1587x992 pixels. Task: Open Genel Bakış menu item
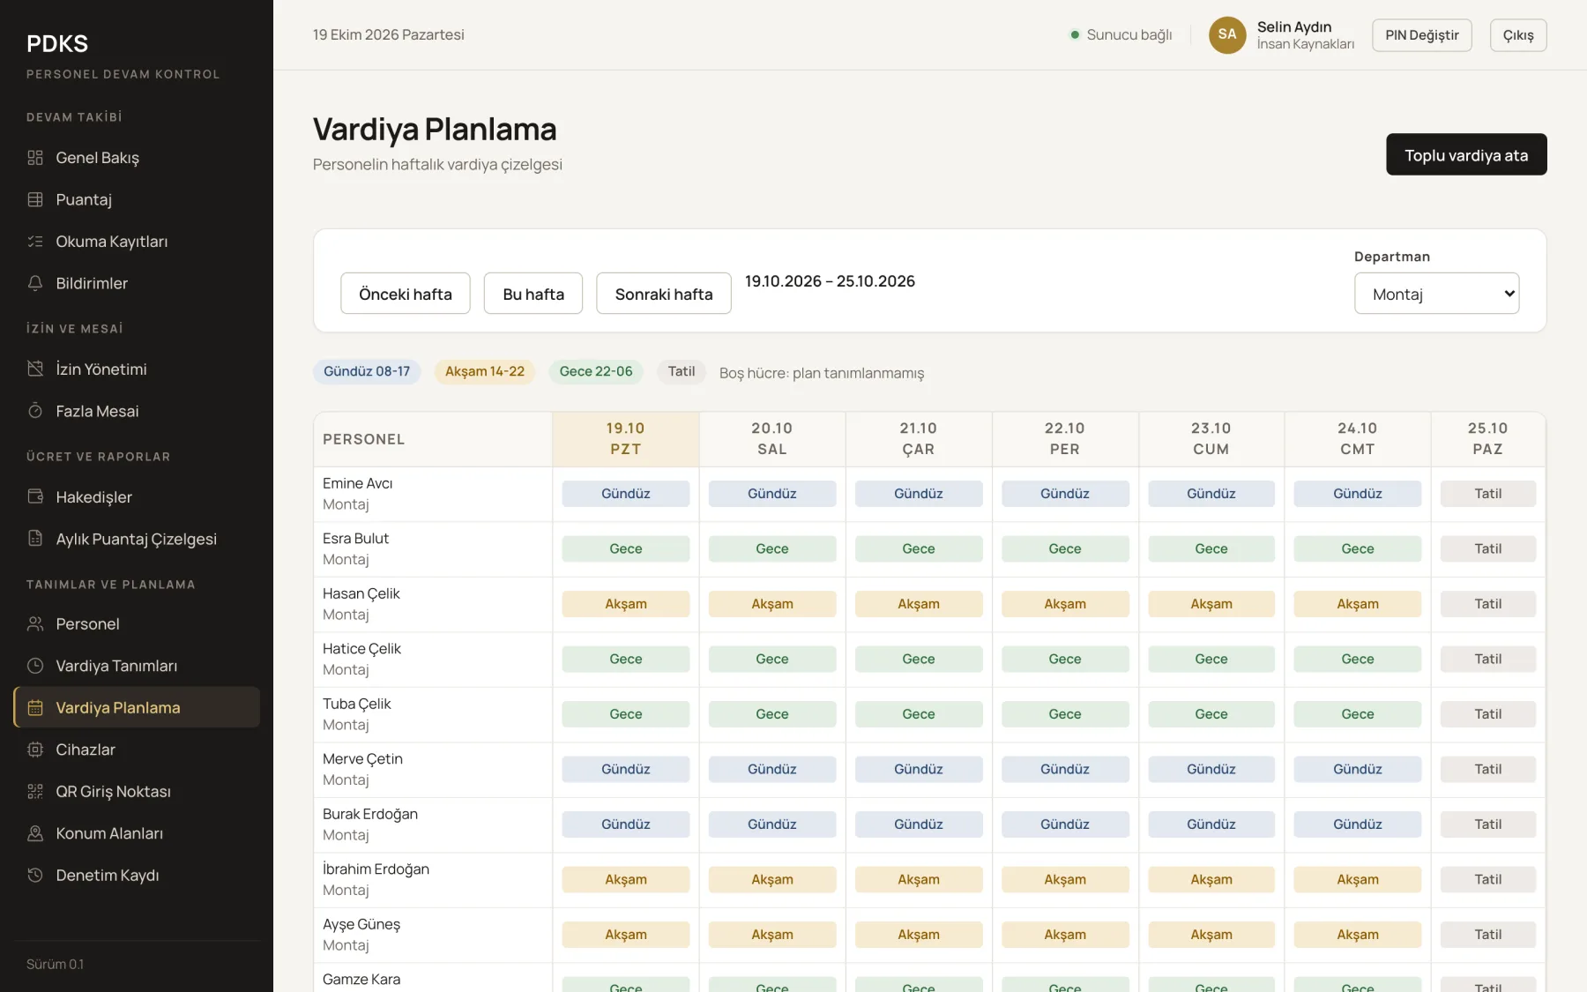(137, 158)
